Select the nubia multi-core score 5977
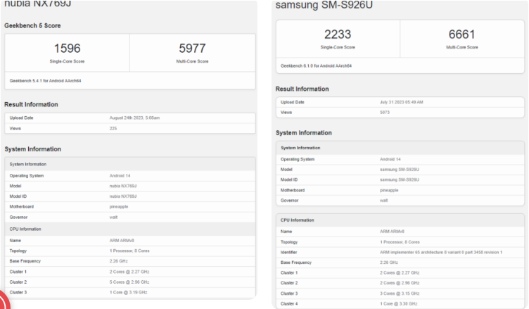 point(192,49)
